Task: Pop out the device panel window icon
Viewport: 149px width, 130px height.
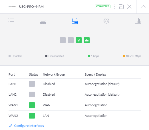Action: (121, 7)
